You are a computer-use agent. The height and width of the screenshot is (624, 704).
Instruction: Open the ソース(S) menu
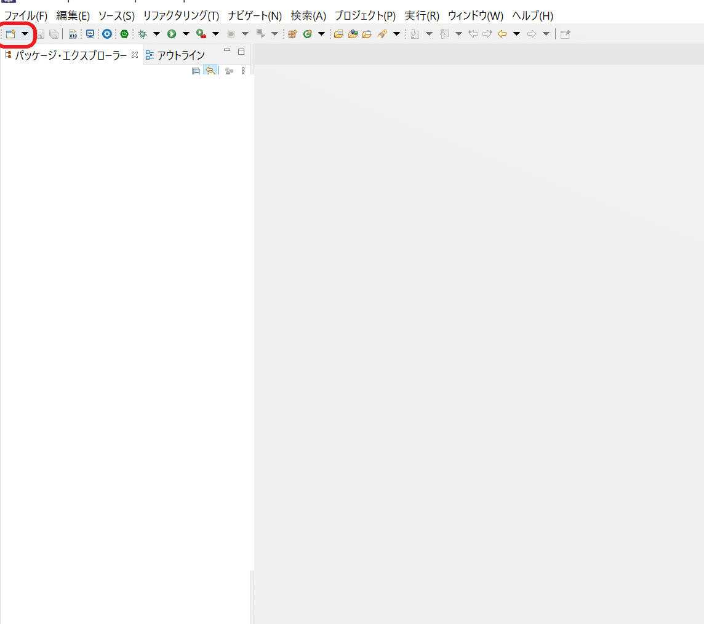[116, 16]
